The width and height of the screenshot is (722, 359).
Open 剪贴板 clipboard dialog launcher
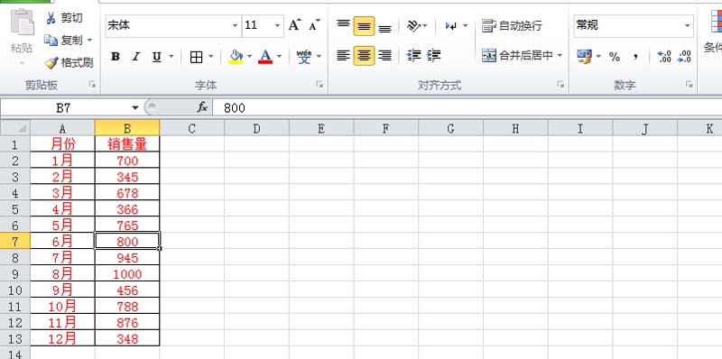(93, 85)
